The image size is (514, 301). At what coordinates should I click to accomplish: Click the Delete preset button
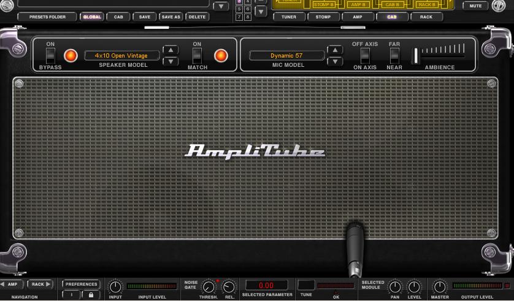tap(197, 17)
